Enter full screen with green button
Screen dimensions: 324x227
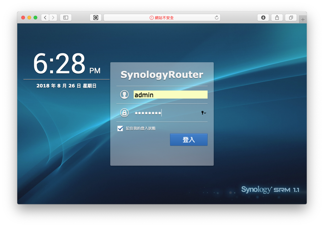pos(35,18)
